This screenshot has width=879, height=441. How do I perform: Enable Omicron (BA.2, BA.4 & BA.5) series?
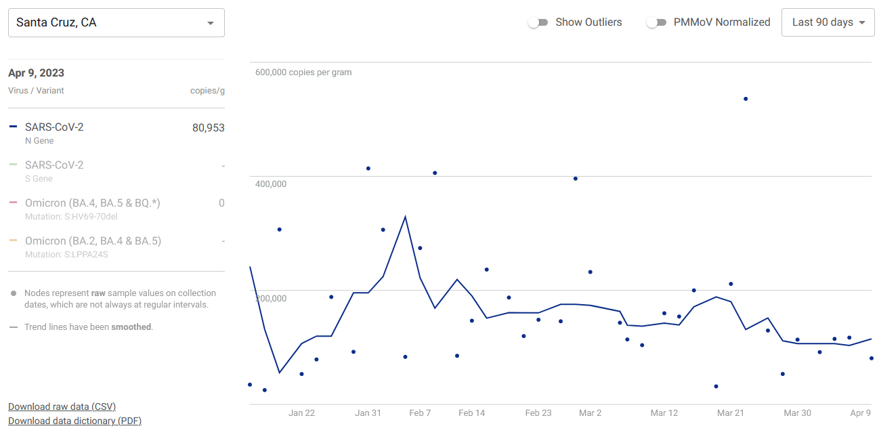93,241
